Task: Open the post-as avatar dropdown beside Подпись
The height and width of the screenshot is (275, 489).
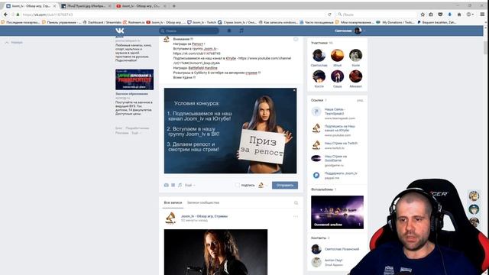Action: pyautogui.click(x=263, y=185)
